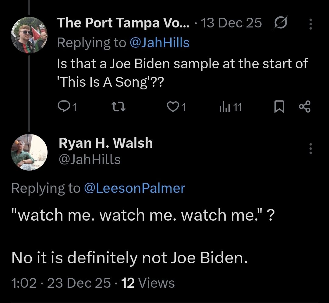The image size is (329, 303).
Task: Open The Port Tampa profile picture
Action: pyautogui.click(x=29, y=35)
